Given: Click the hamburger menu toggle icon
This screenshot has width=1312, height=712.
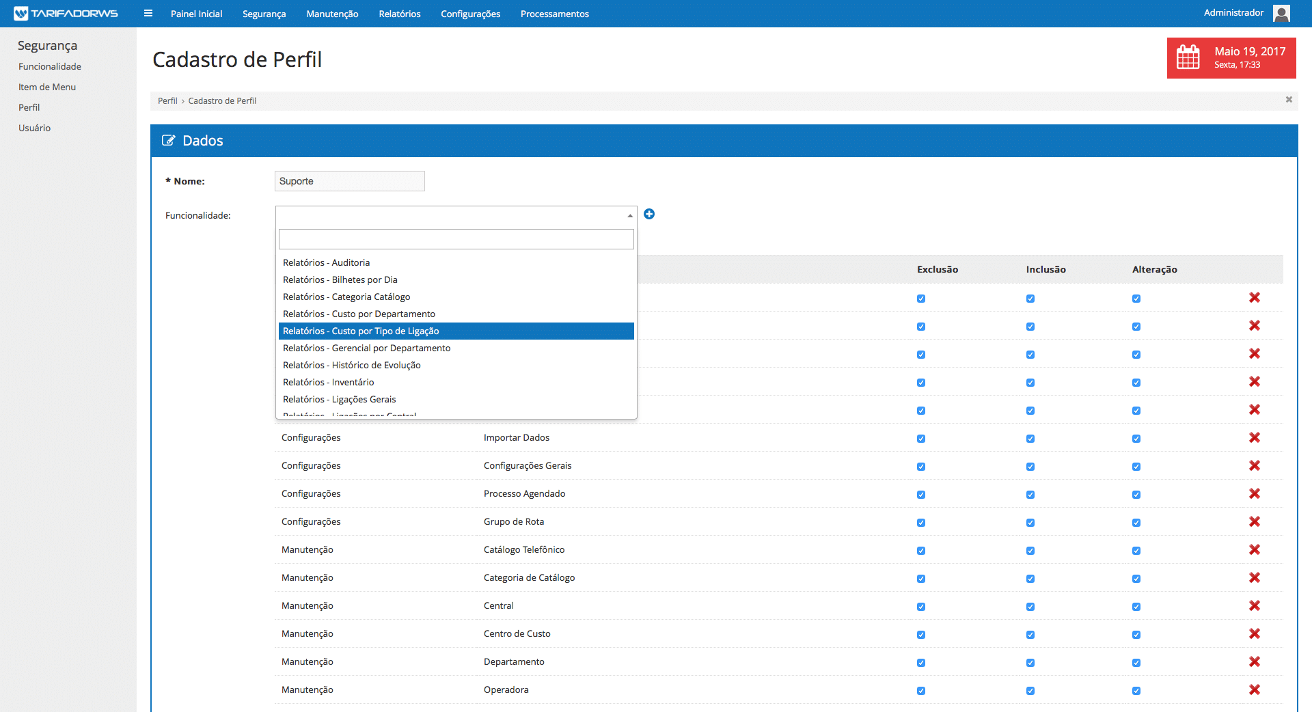Looking at the screenshot, I should (x=148, y=14).
